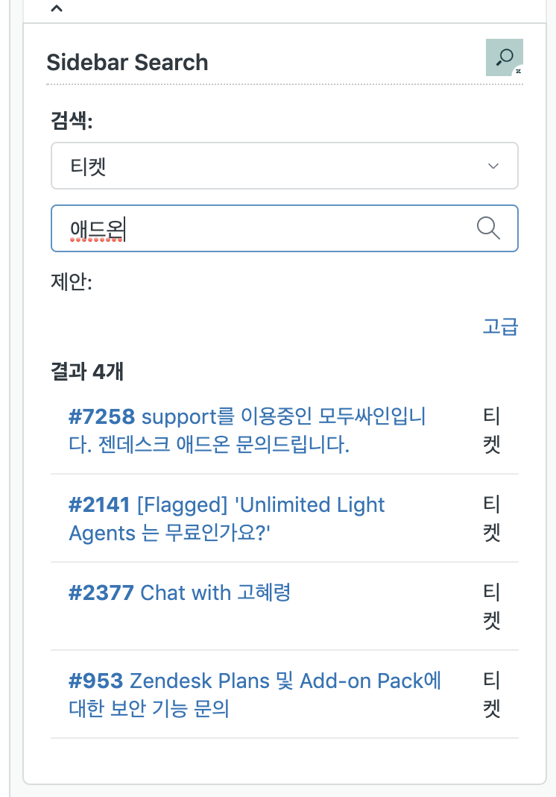The width and height of the screenshot is (556, 797).
Task: Click the 티켓 type label beside #7258
Action: [491, 430]
